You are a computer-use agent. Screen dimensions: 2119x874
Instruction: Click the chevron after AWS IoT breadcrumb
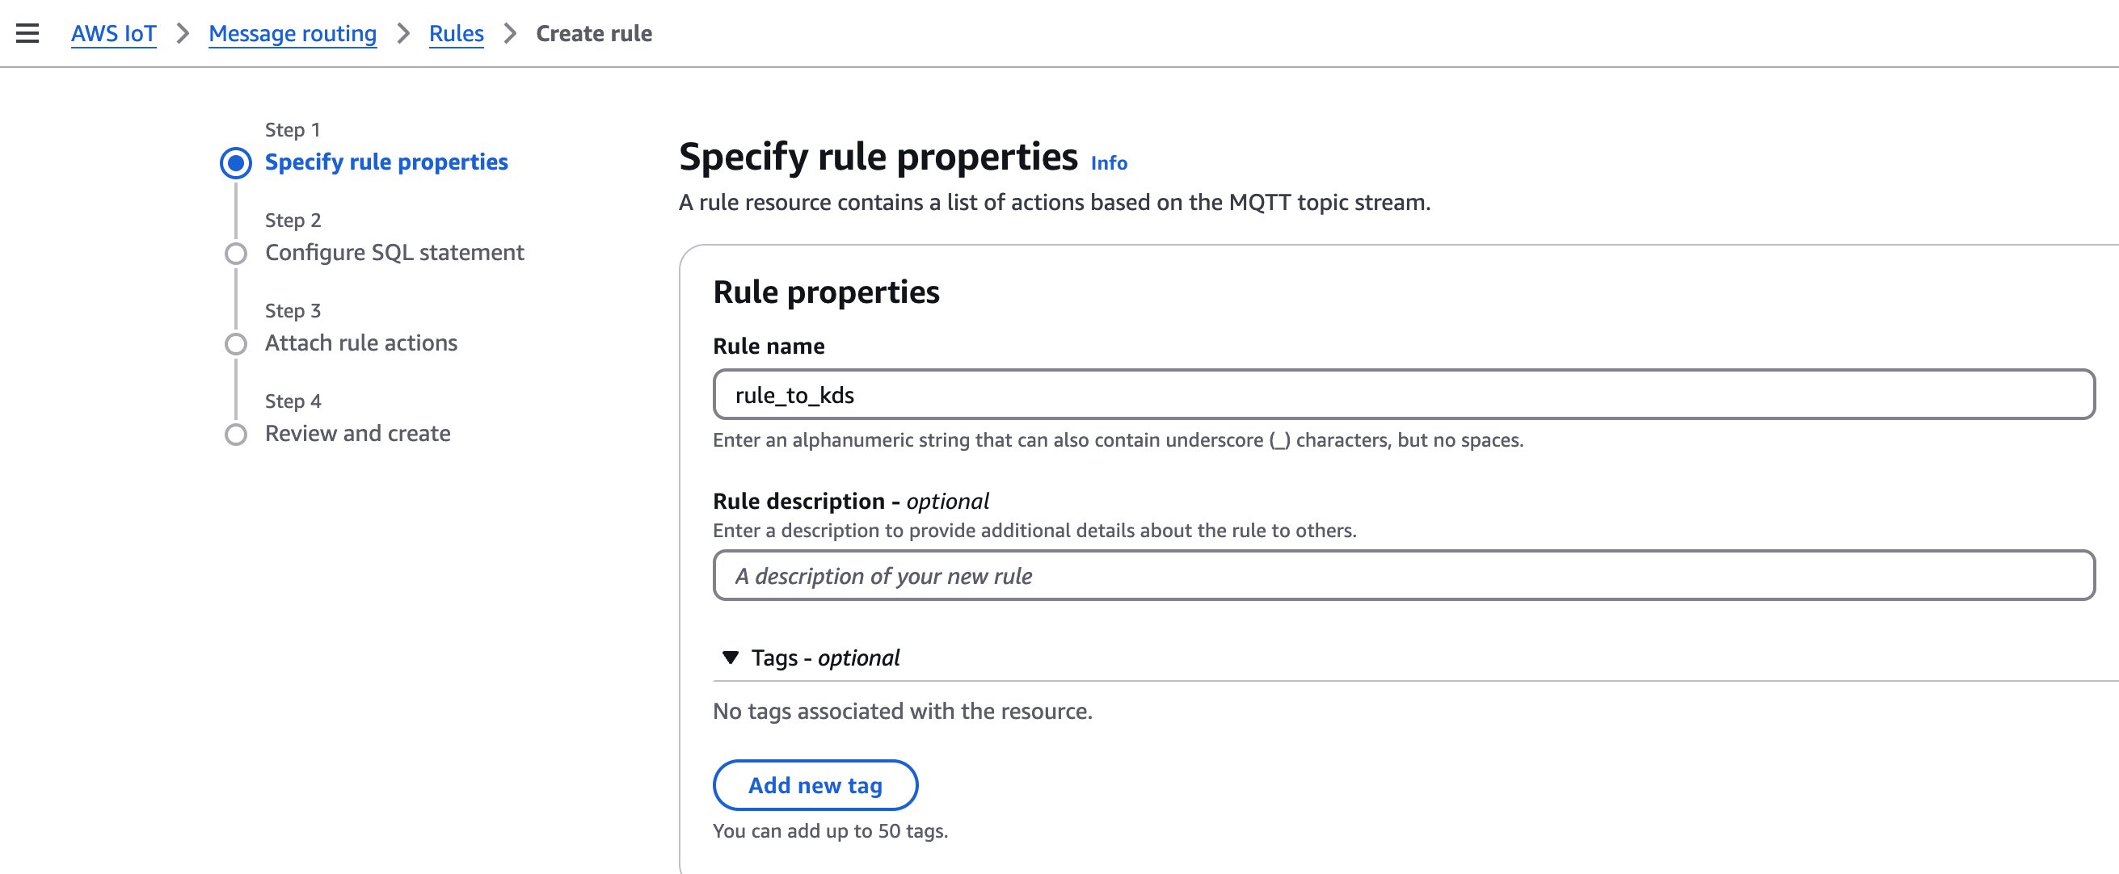click(183, 33)
